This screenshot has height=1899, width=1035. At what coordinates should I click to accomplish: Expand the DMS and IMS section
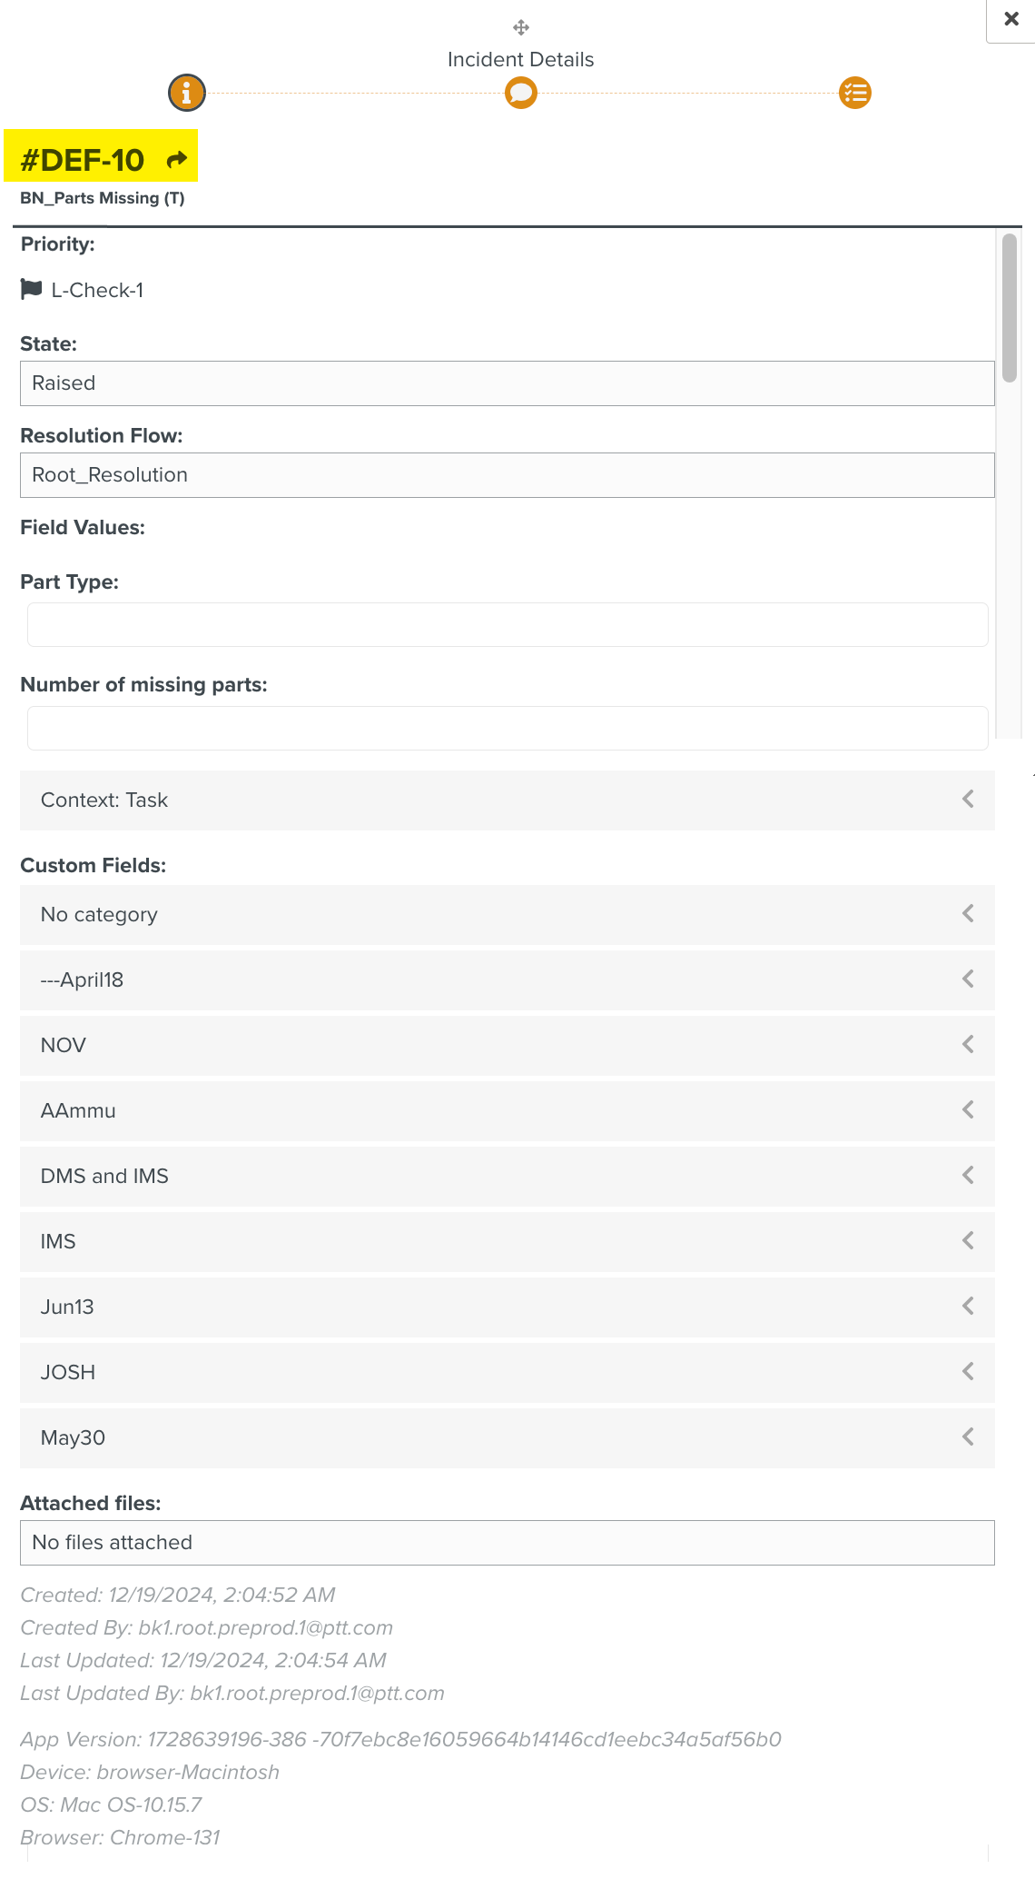(x=507, y=1177)
